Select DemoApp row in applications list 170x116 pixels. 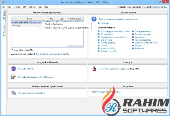[x=16, y=25]
